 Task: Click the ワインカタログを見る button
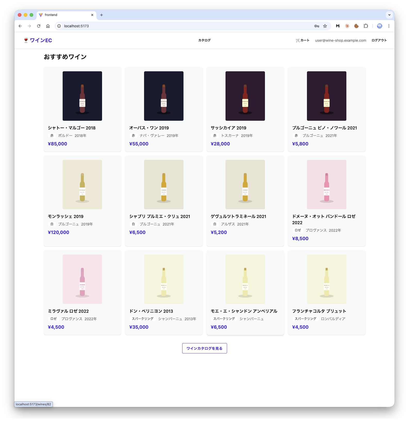click(204, 348)
